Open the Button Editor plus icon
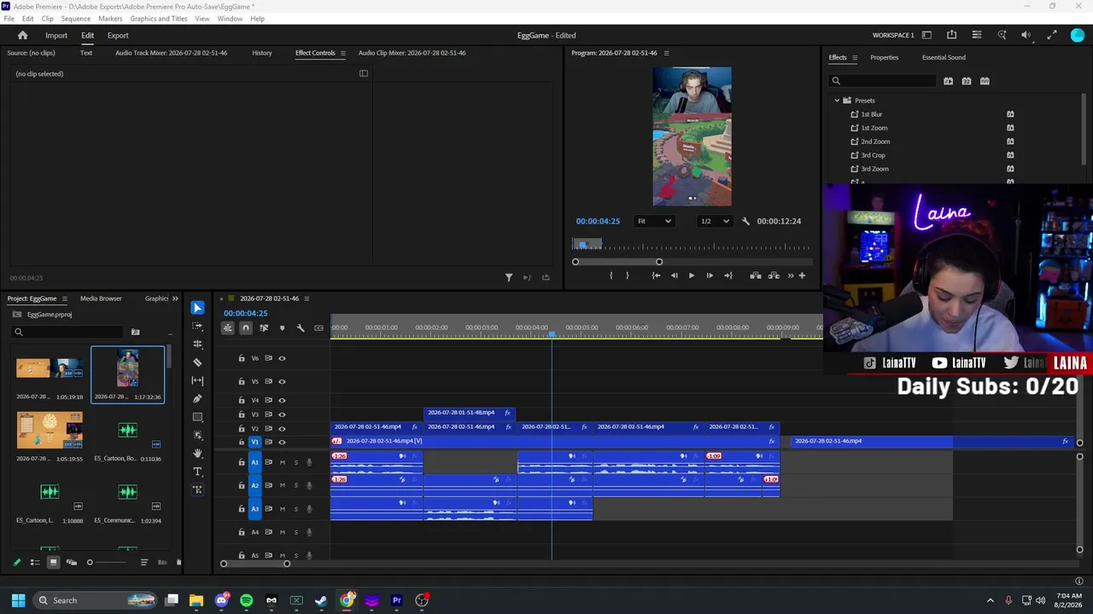 click(x=802, y=275)
